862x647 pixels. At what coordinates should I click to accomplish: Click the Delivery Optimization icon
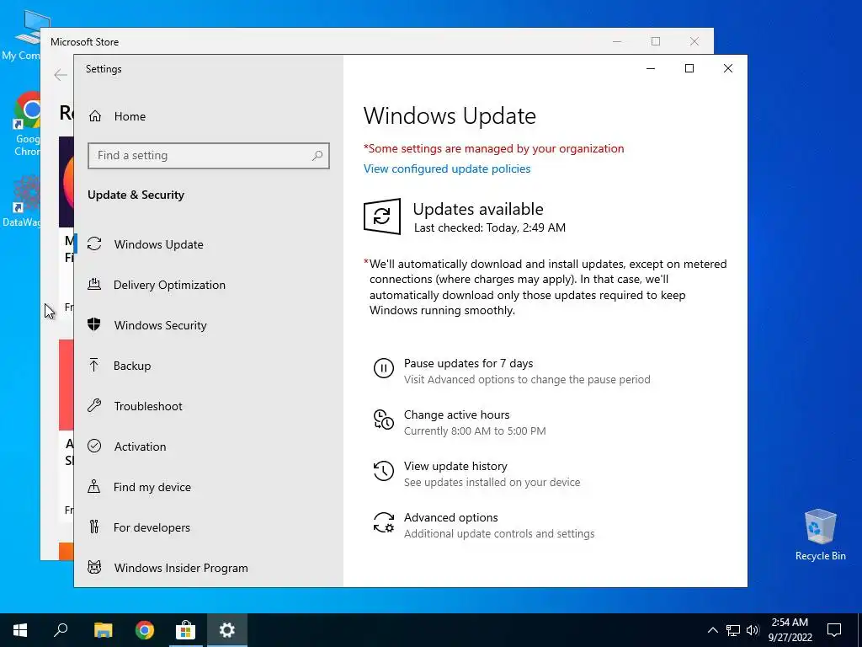(94, 285)
